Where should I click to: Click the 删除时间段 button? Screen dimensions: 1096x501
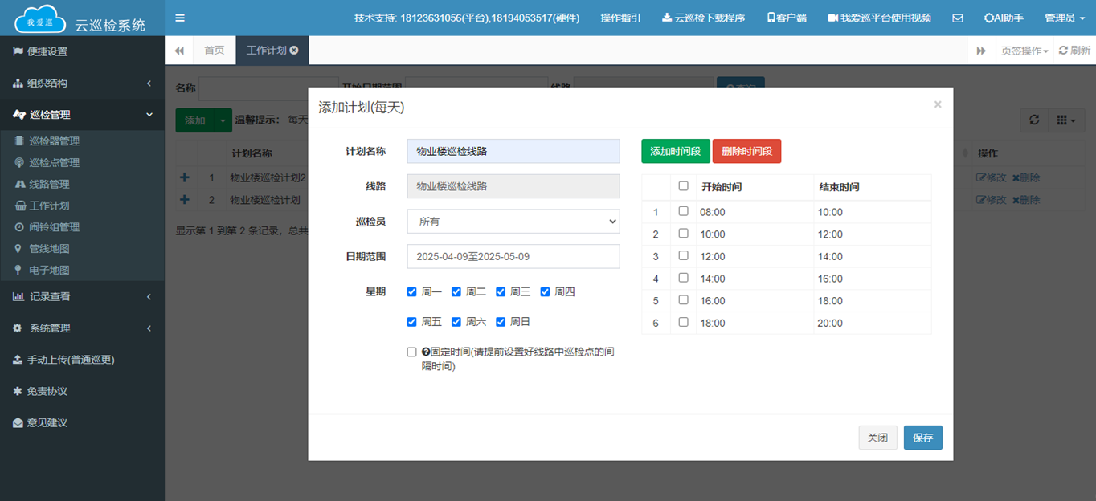tap(746, 150)
